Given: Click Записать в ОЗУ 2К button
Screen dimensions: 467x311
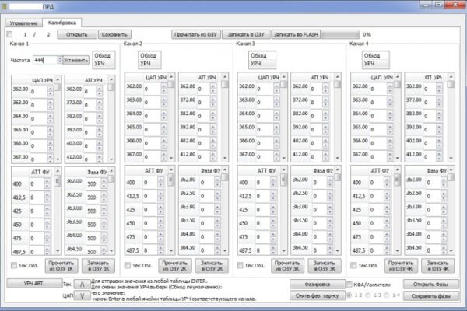Looking at the screenshot, I should point(212,266).
